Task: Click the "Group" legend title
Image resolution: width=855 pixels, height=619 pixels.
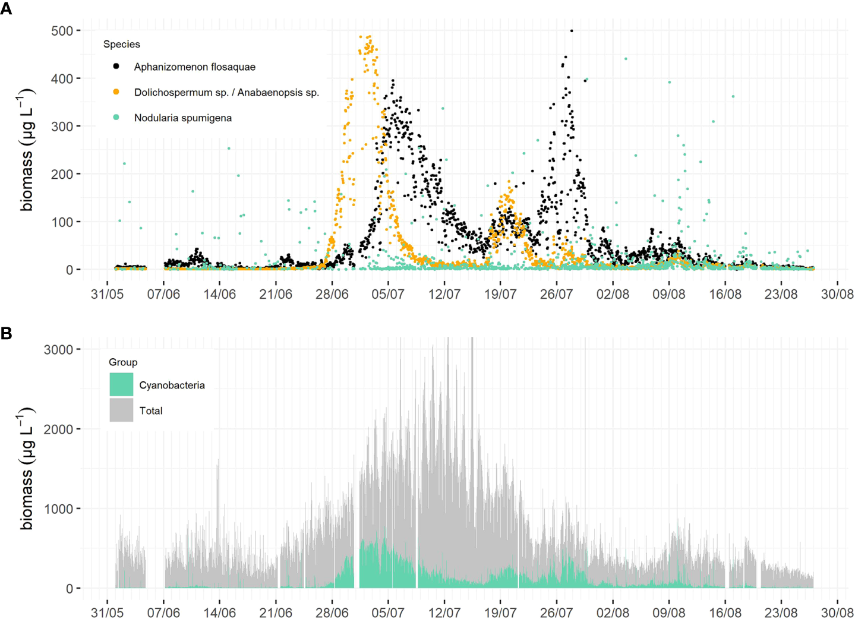Action: click(123, 362)
